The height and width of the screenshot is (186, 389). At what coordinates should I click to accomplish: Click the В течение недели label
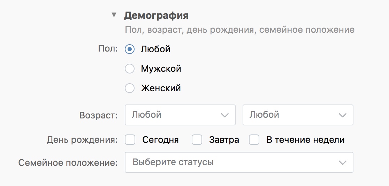(x=305, y=140)
